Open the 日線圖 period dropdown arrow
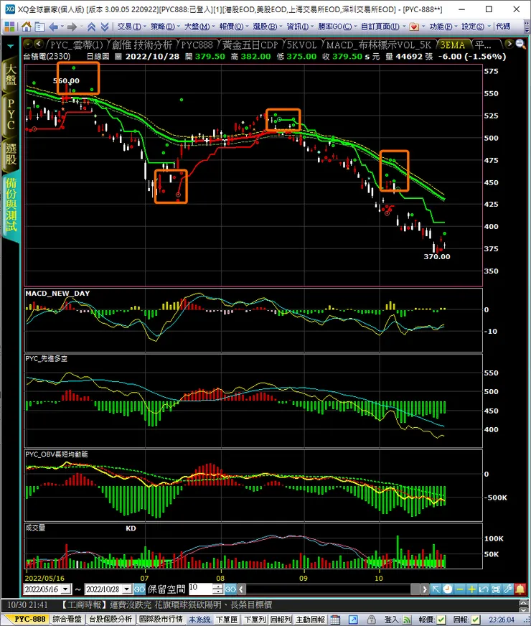The width and height of the screenshot is (531, 626). point(118,57)
